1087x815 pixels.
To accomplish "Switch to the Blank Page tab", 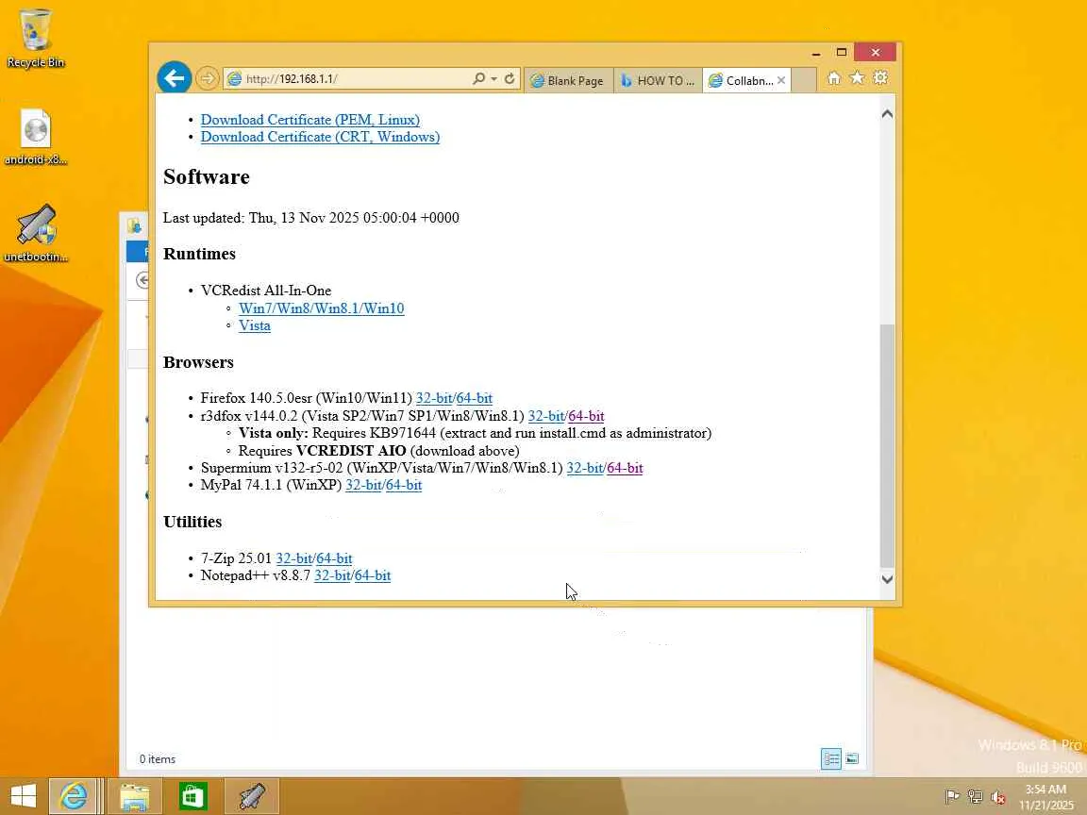I will [568, 80].
